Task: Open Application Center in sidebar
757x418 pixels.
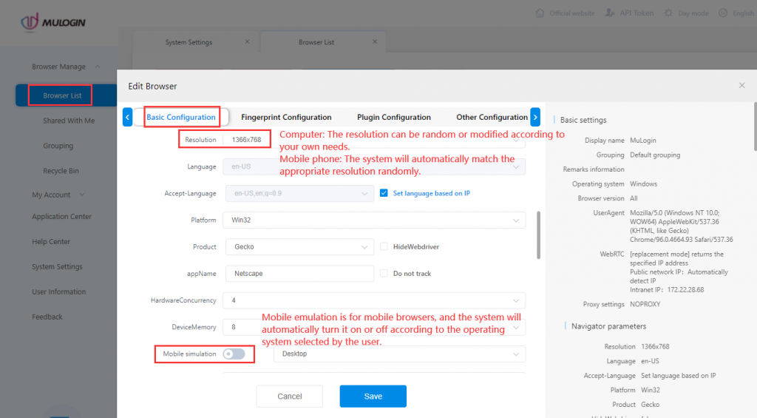Action: coord(62,217)
